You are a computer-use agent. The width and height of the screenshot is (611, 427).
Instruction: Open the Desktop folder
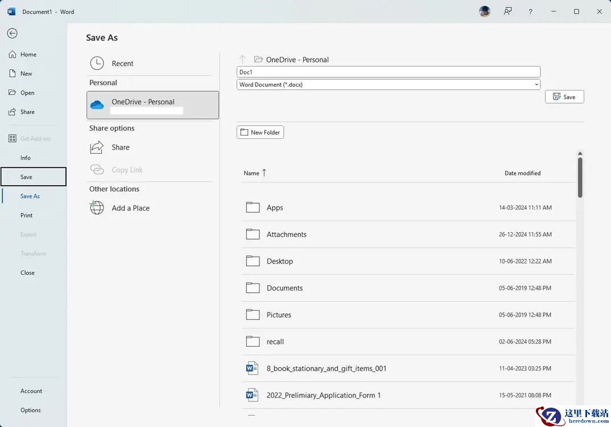click(408, 261)
